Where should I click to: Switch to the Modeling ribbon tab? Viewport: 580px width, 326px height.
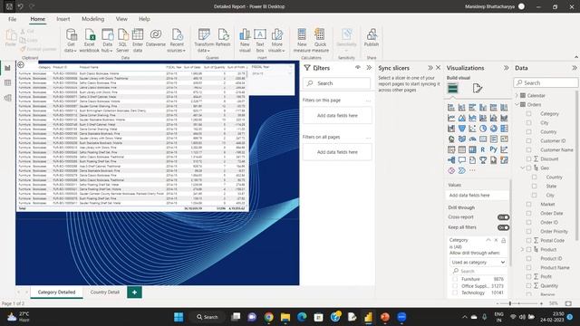click(x=92, y=19)
